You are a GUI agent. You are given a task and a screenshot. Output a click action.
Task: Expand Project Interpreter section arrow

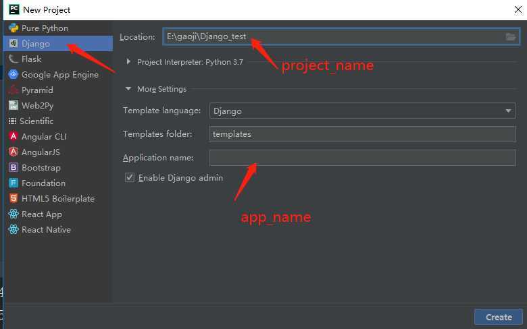click(128, 61)
